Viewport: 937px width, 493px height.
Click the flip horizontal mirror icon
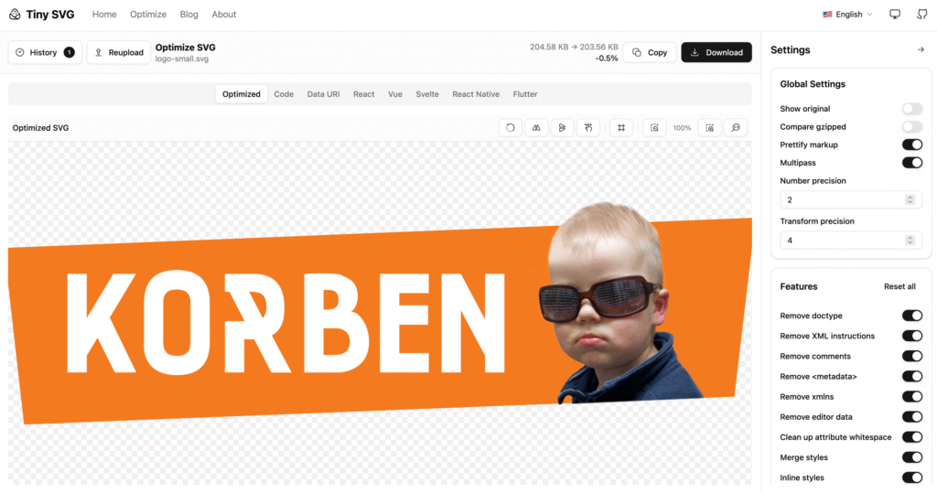click(x=537, y=128)
